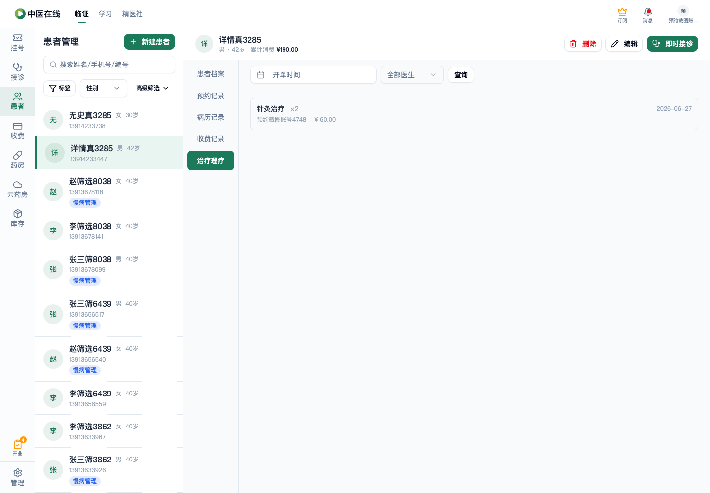The width and height of the screenshot is (710, 493).
Task: Select patient 赵筛选6439
Action: [109, 359]
